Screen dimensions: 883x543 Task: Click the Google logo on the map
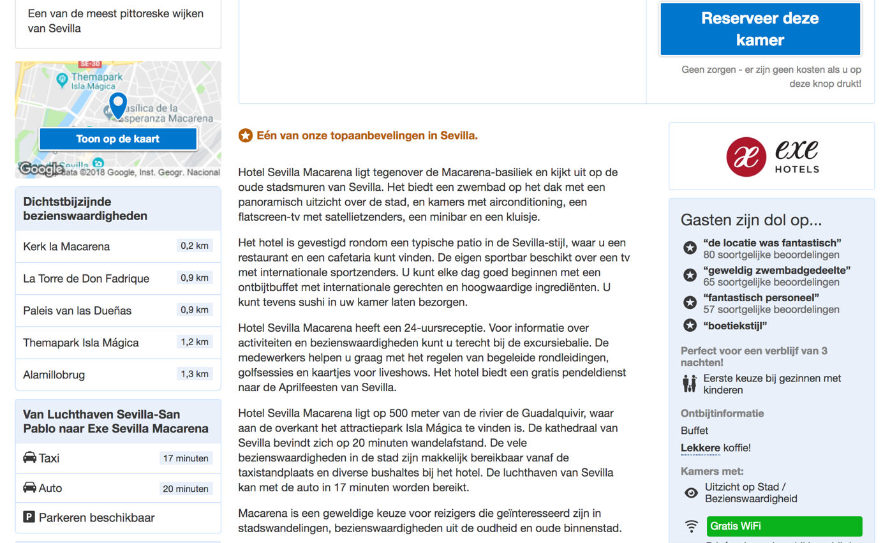click(41, 169)
